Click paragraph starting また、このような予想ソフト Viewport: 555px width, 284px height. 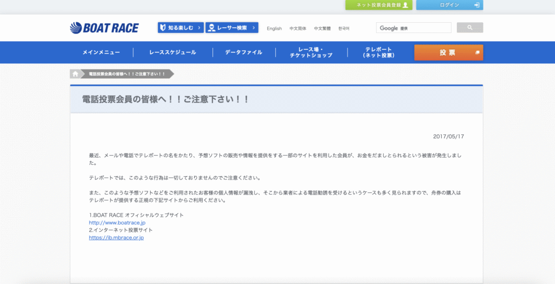[275, 197]
